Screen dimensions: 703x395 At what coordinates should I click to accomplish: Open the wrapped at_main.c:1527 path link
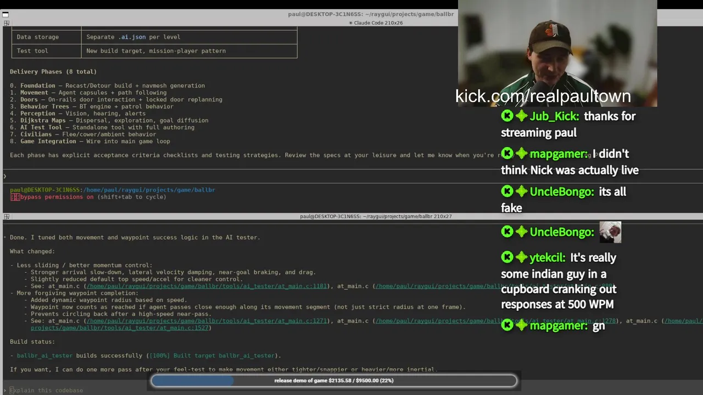[x=120, y=328]
